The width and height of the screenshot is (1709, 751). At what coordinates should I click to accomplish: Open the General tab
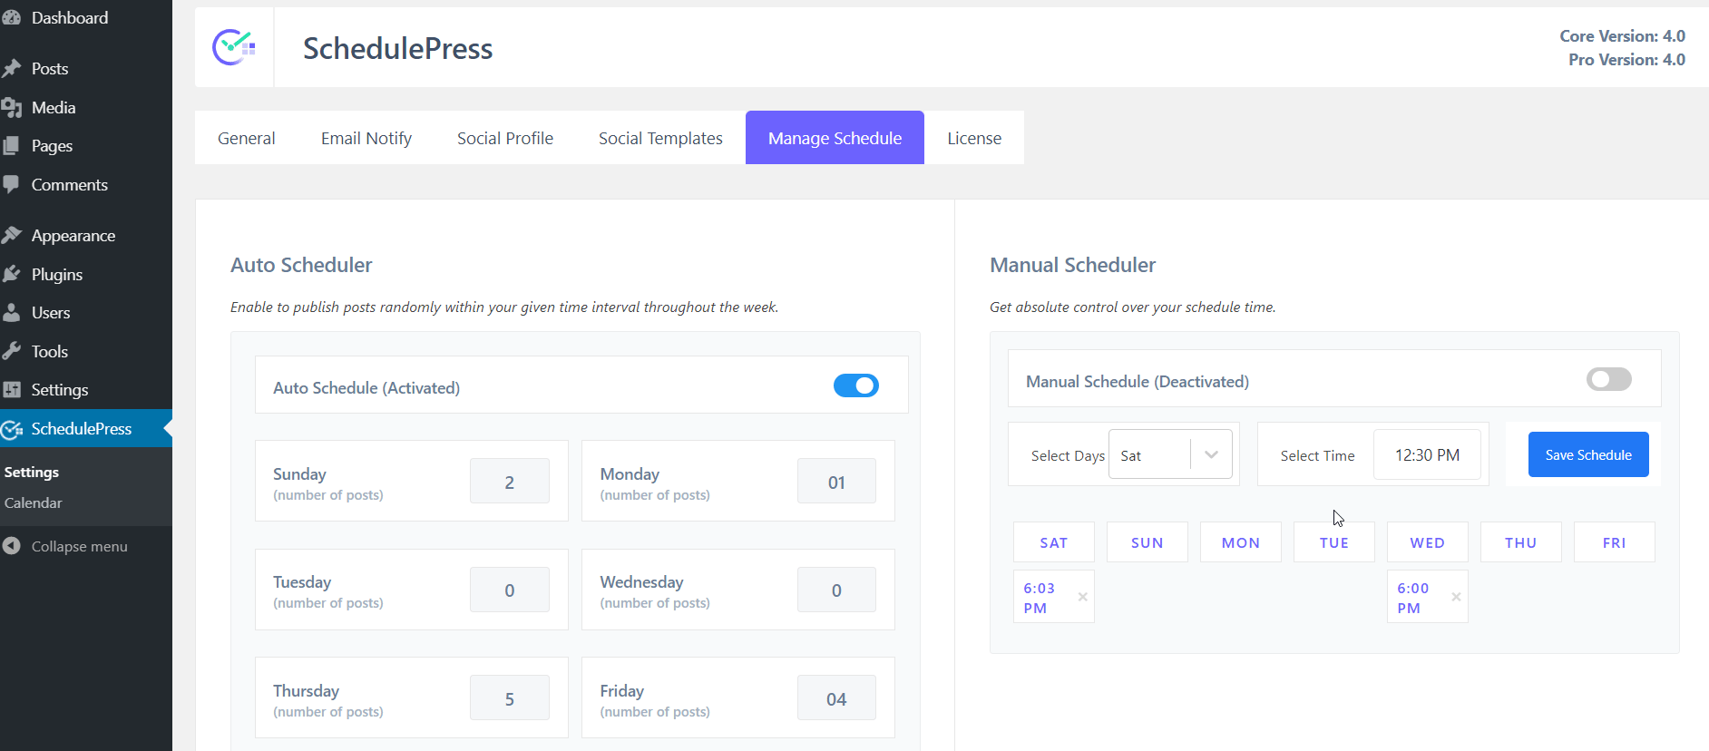(x=247, y=138)
